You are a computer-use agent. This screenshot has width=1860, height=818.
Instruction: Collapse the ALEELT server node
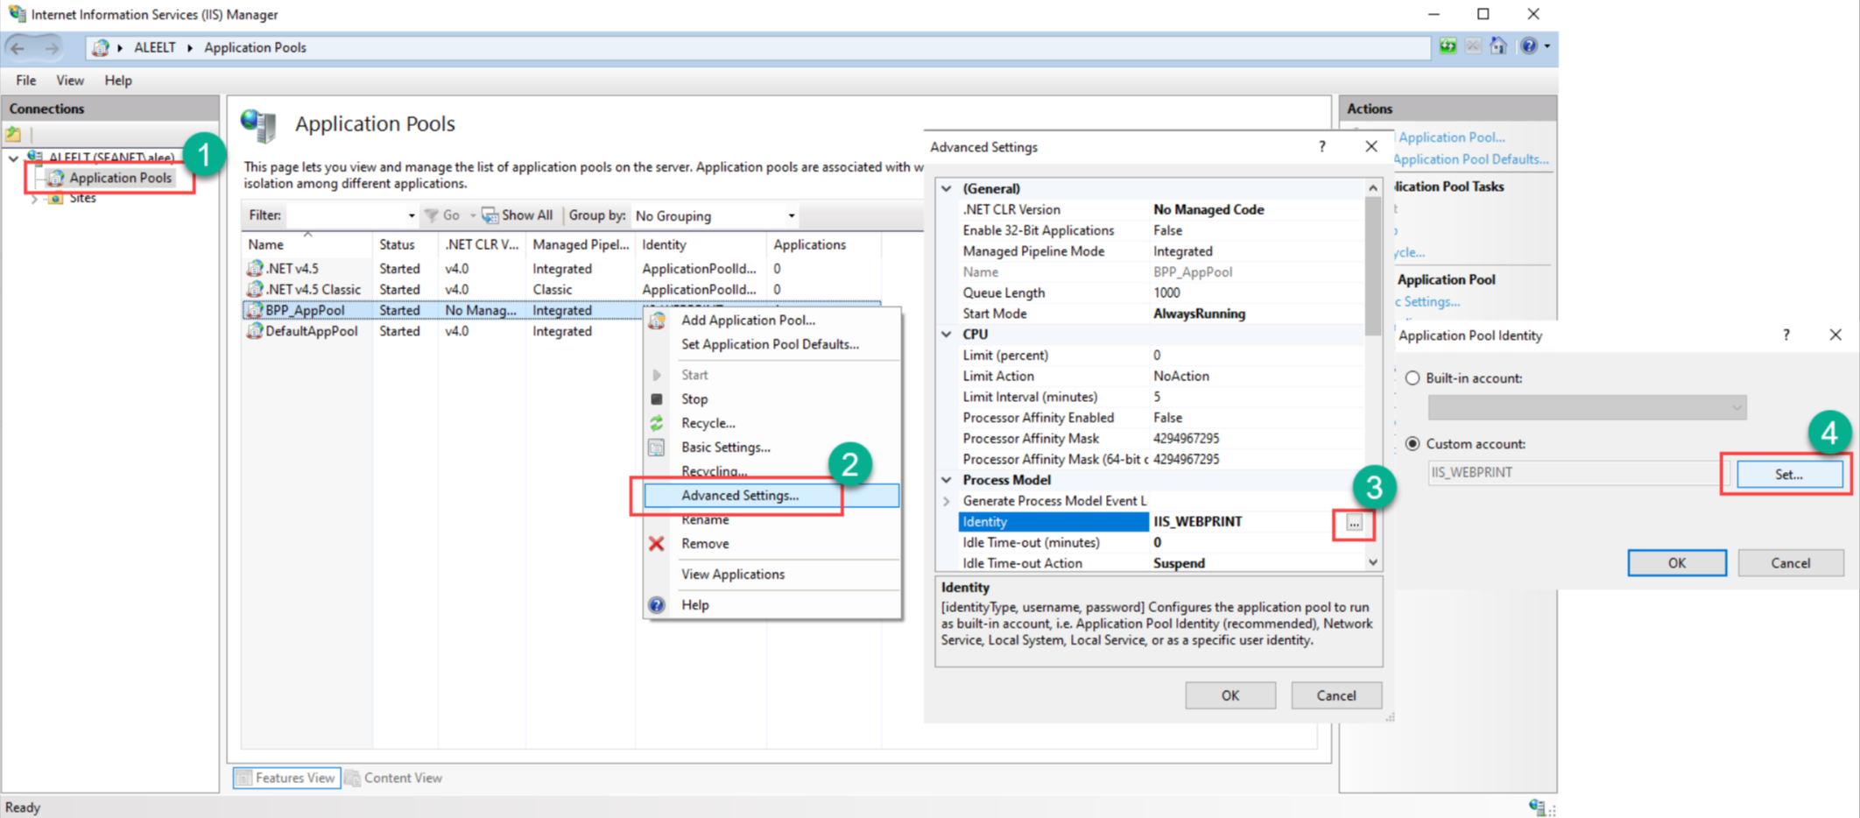(13, 159)
